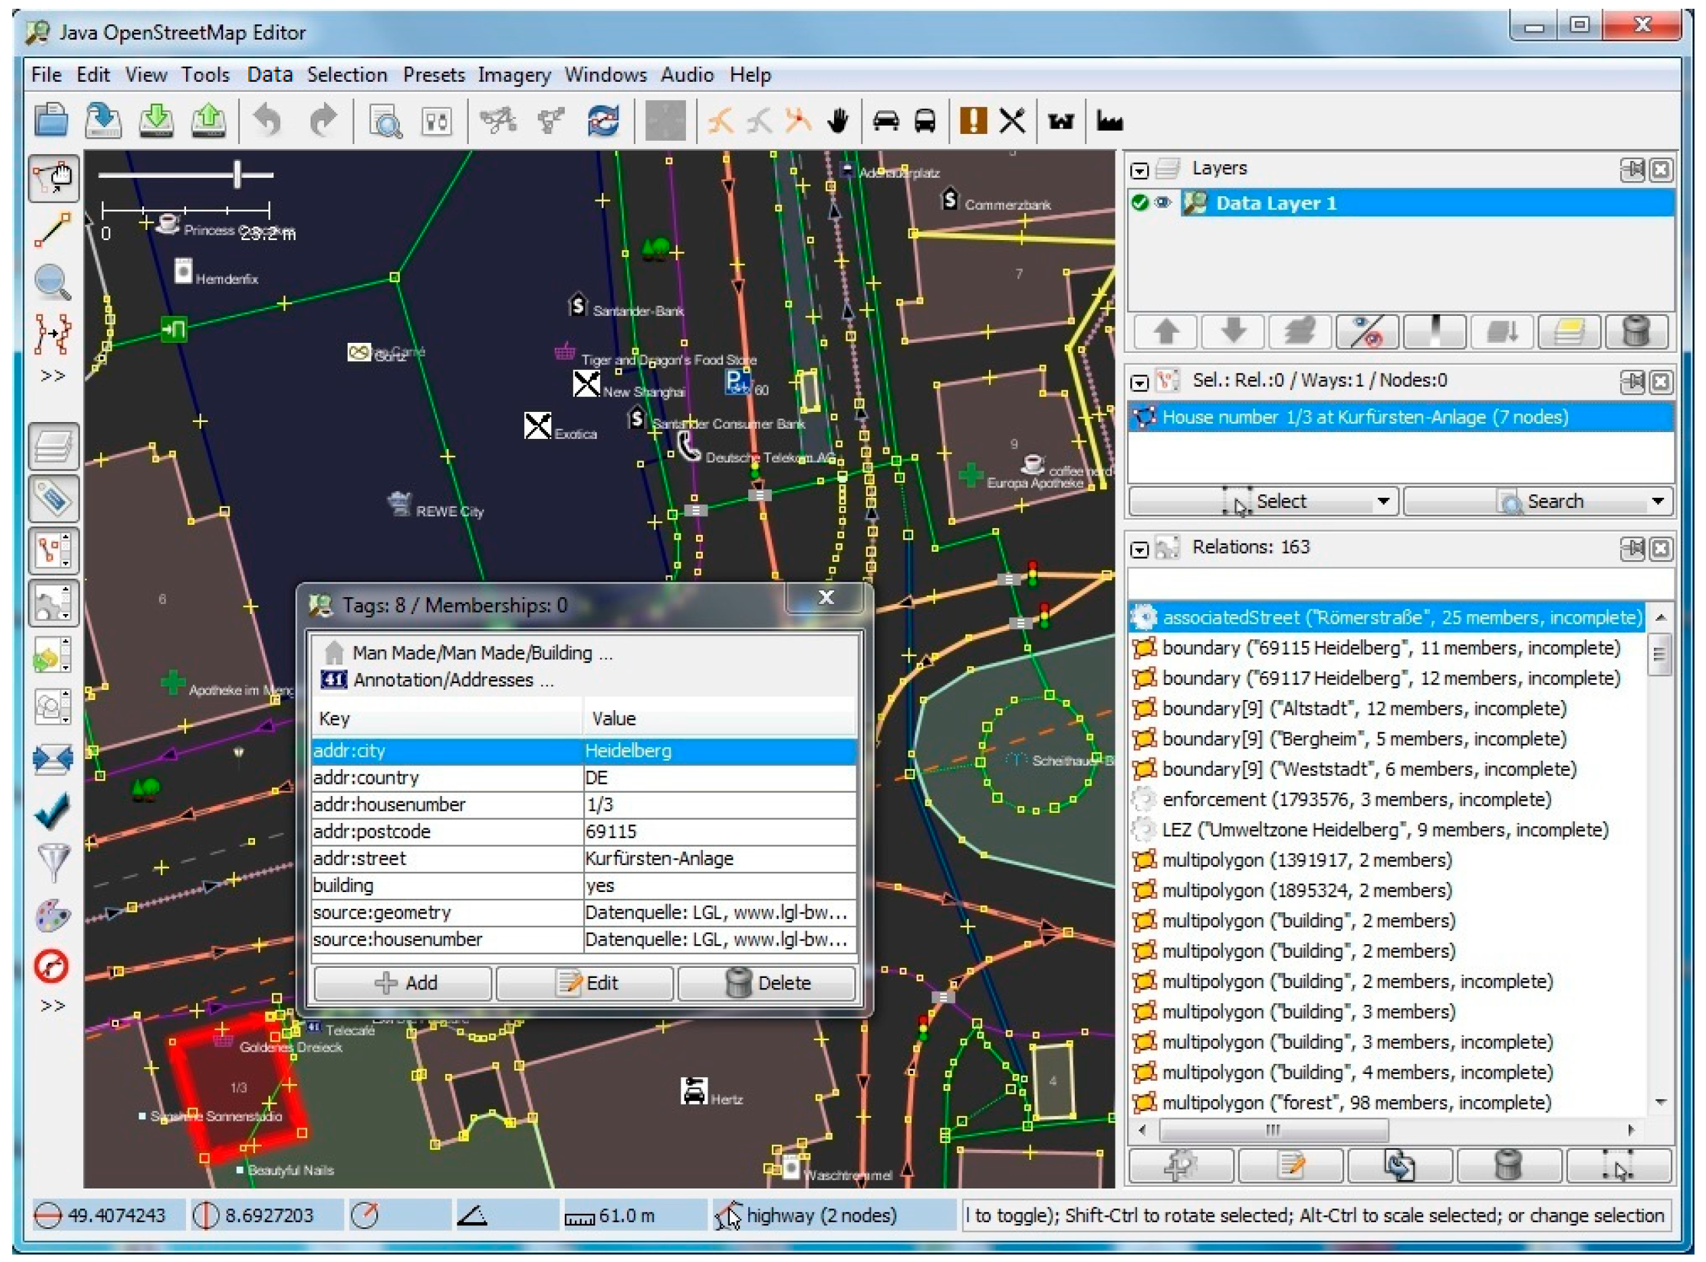Click the black hand toolbar icon

coord(838,120)
